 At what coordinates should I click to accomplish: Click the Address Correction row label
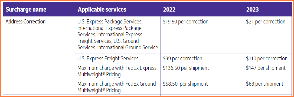25,22
